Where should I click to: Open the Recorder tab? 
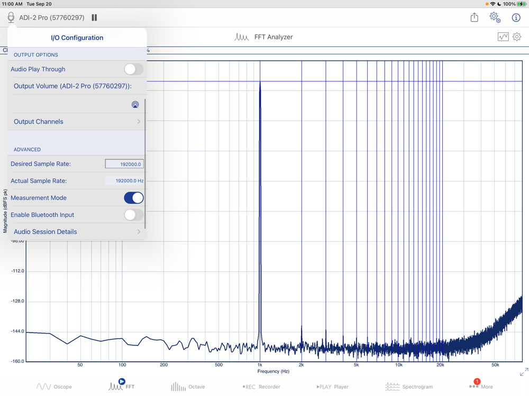pyautogui.click(x=261, y=386)
